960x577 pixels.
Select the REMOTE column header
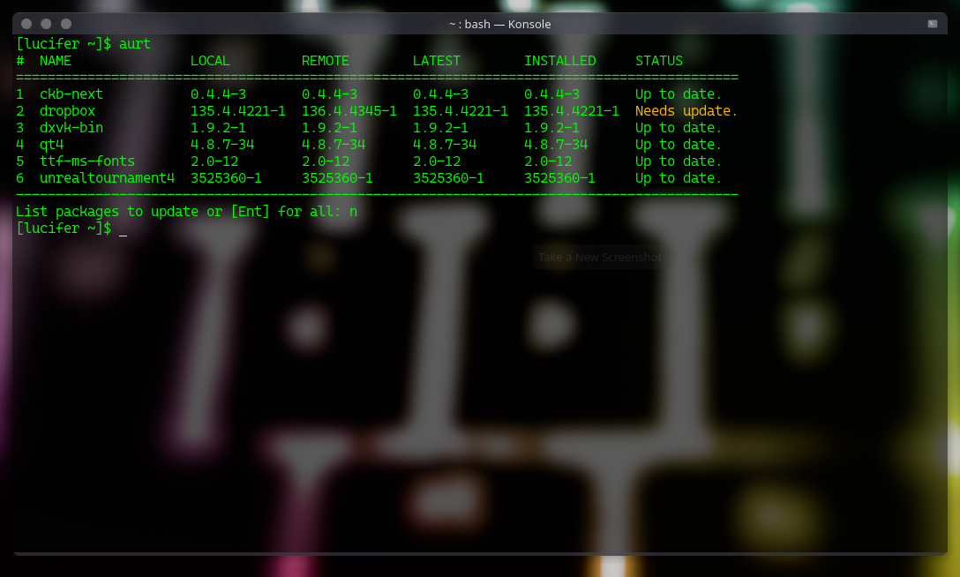(x=325, y=61)
